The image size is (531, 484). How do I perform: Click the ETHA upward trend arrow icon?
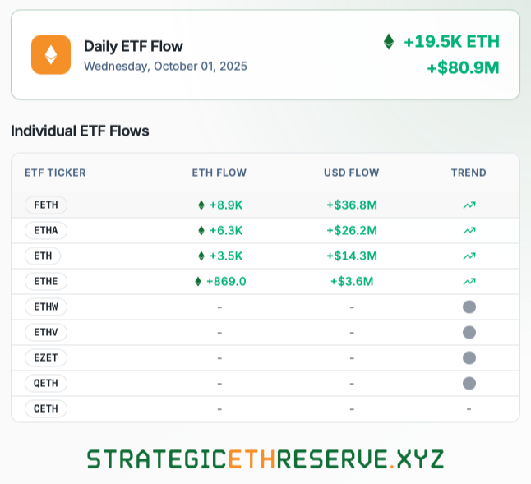coord(469,230)
